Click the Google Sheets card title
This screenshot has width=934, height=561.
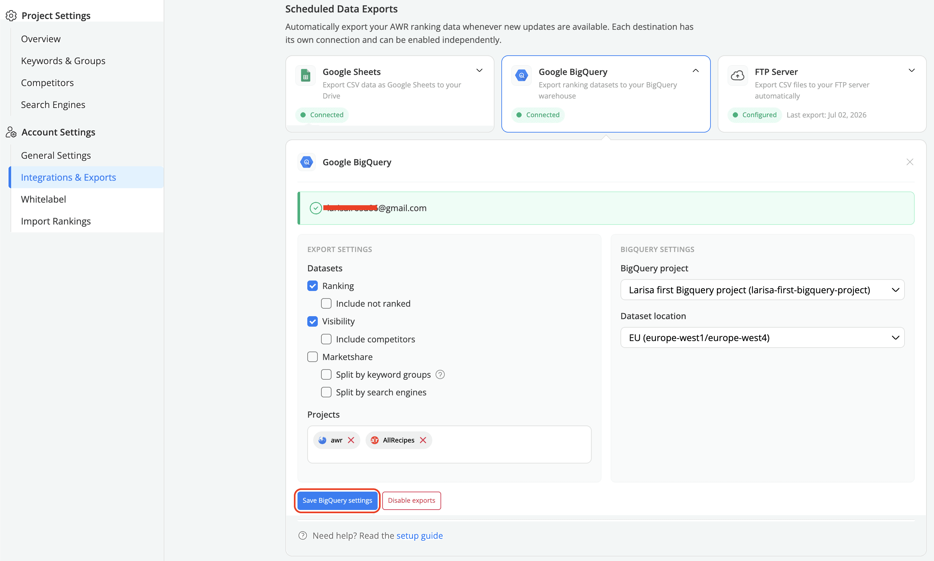[x=351, y=72]
